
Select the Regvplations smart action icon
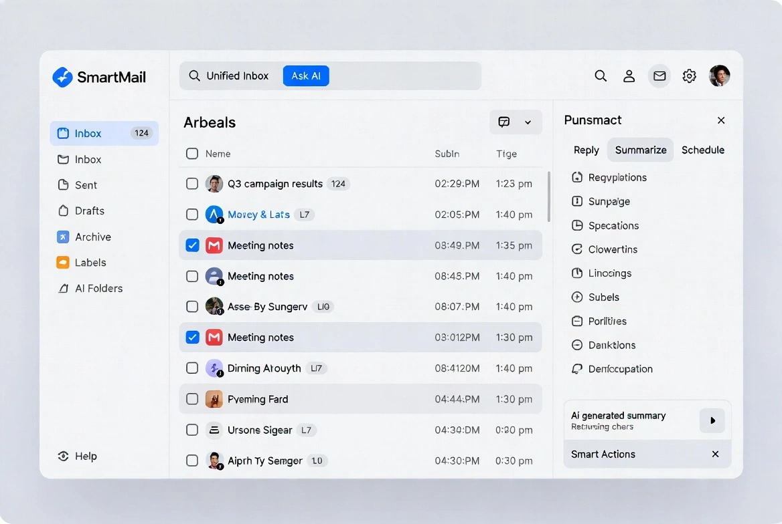(577, 177)
